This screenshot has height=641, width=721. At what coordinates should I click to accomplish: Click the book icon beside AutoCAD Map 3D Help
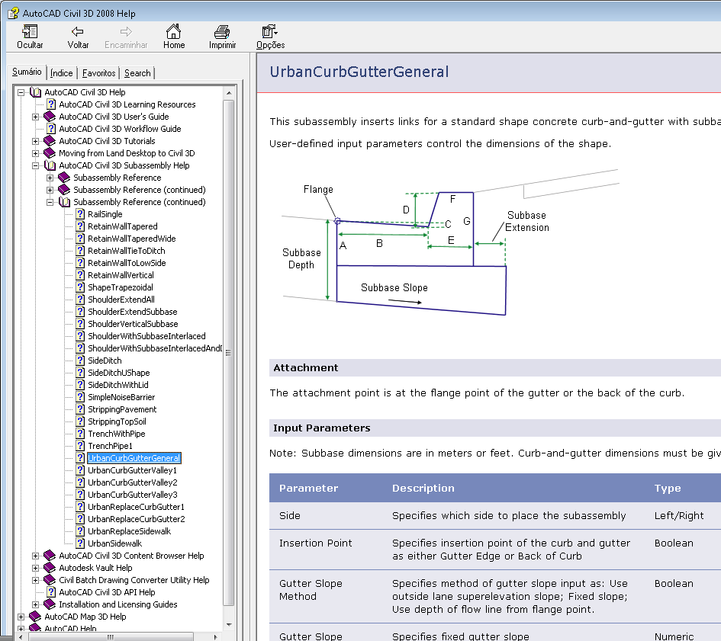(x=35, y=616)
